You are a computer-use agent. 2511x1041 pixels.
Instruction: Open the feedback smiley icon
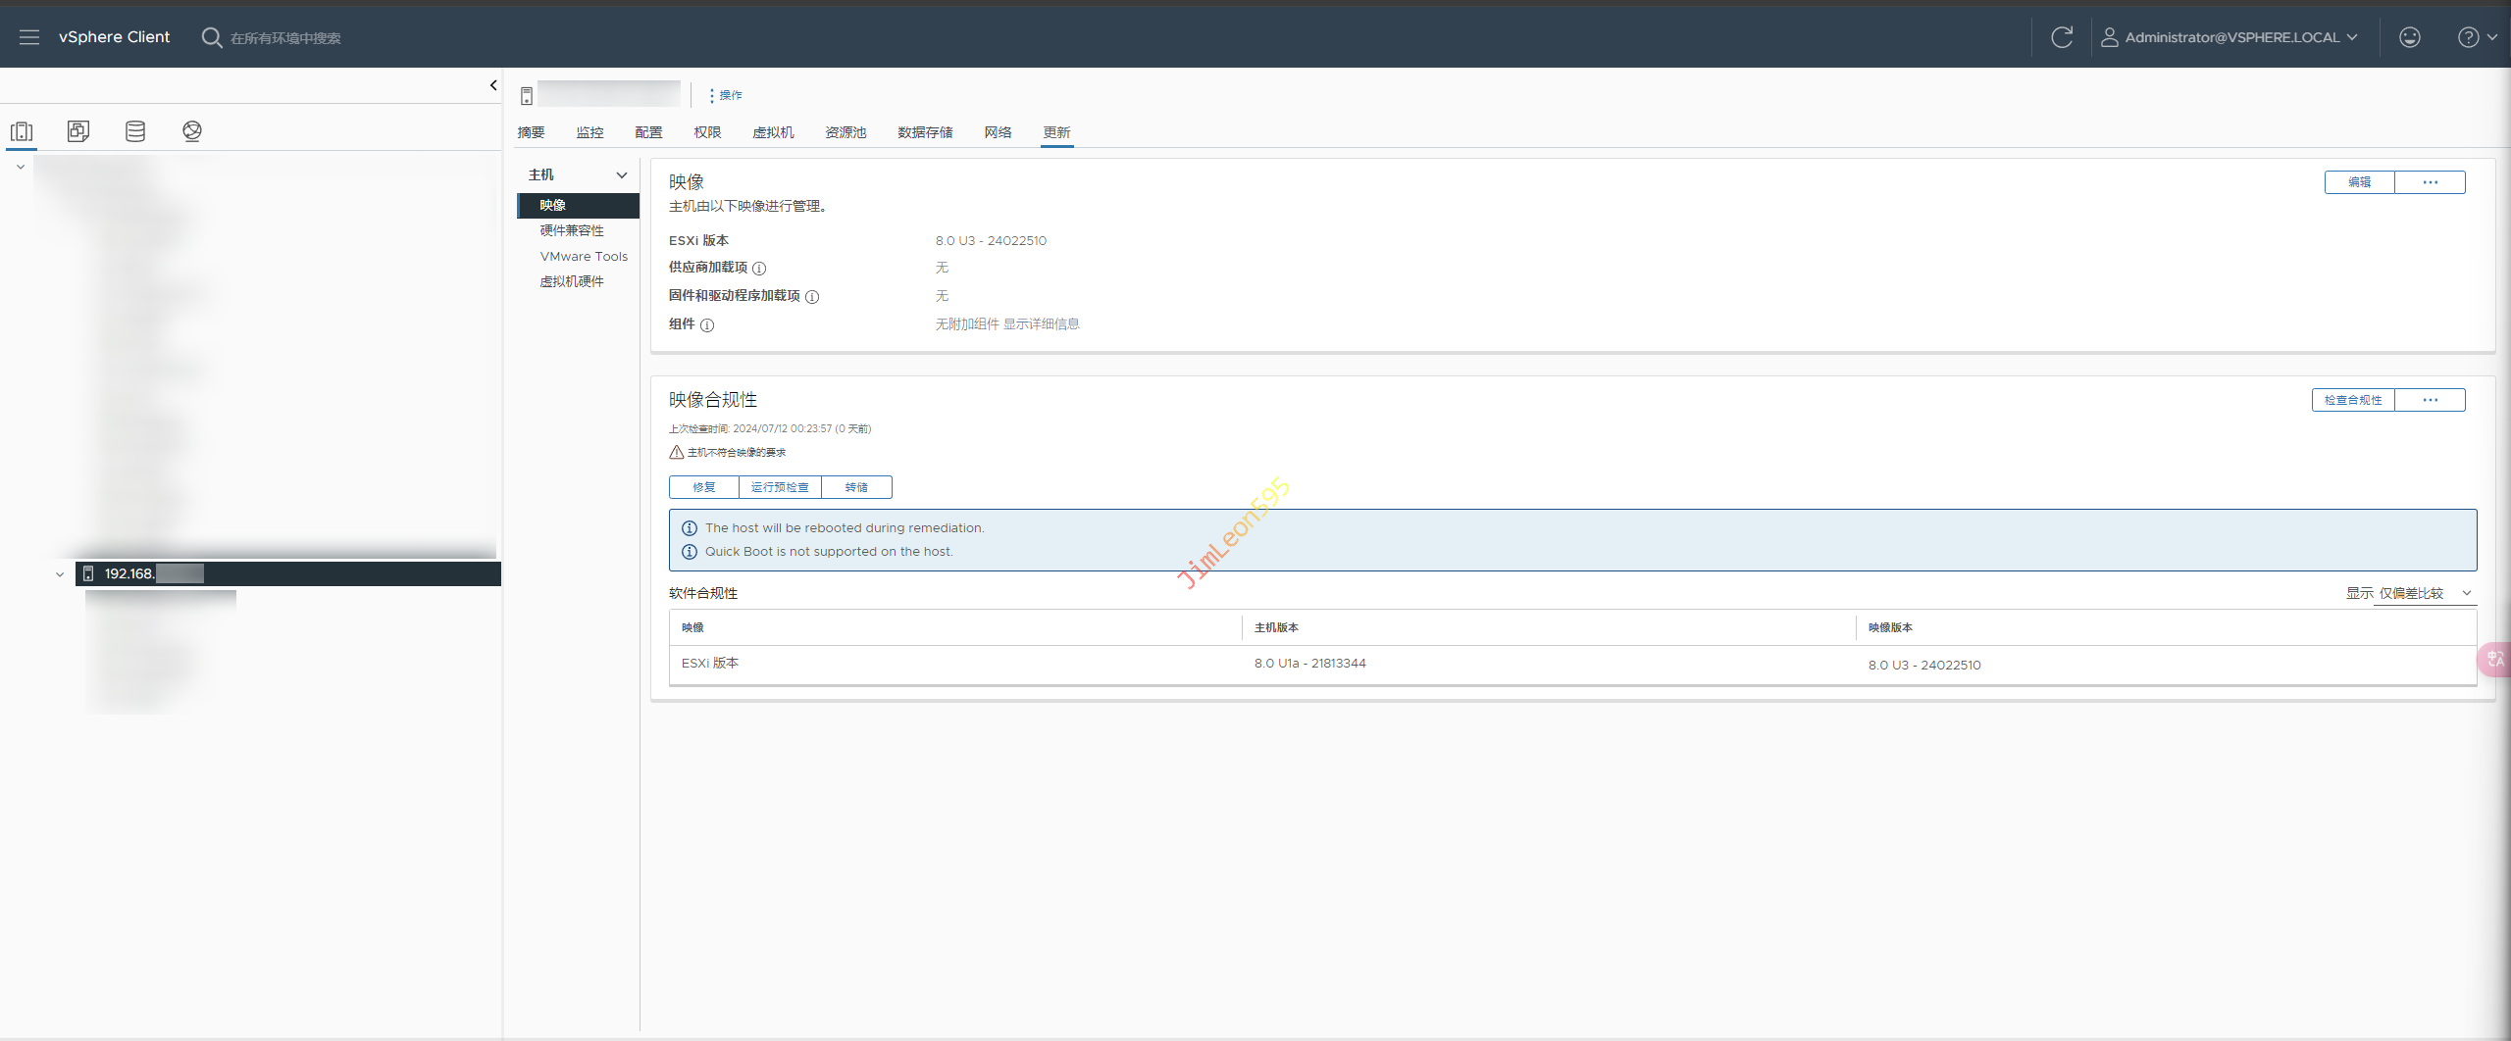tap(2409, 37)
